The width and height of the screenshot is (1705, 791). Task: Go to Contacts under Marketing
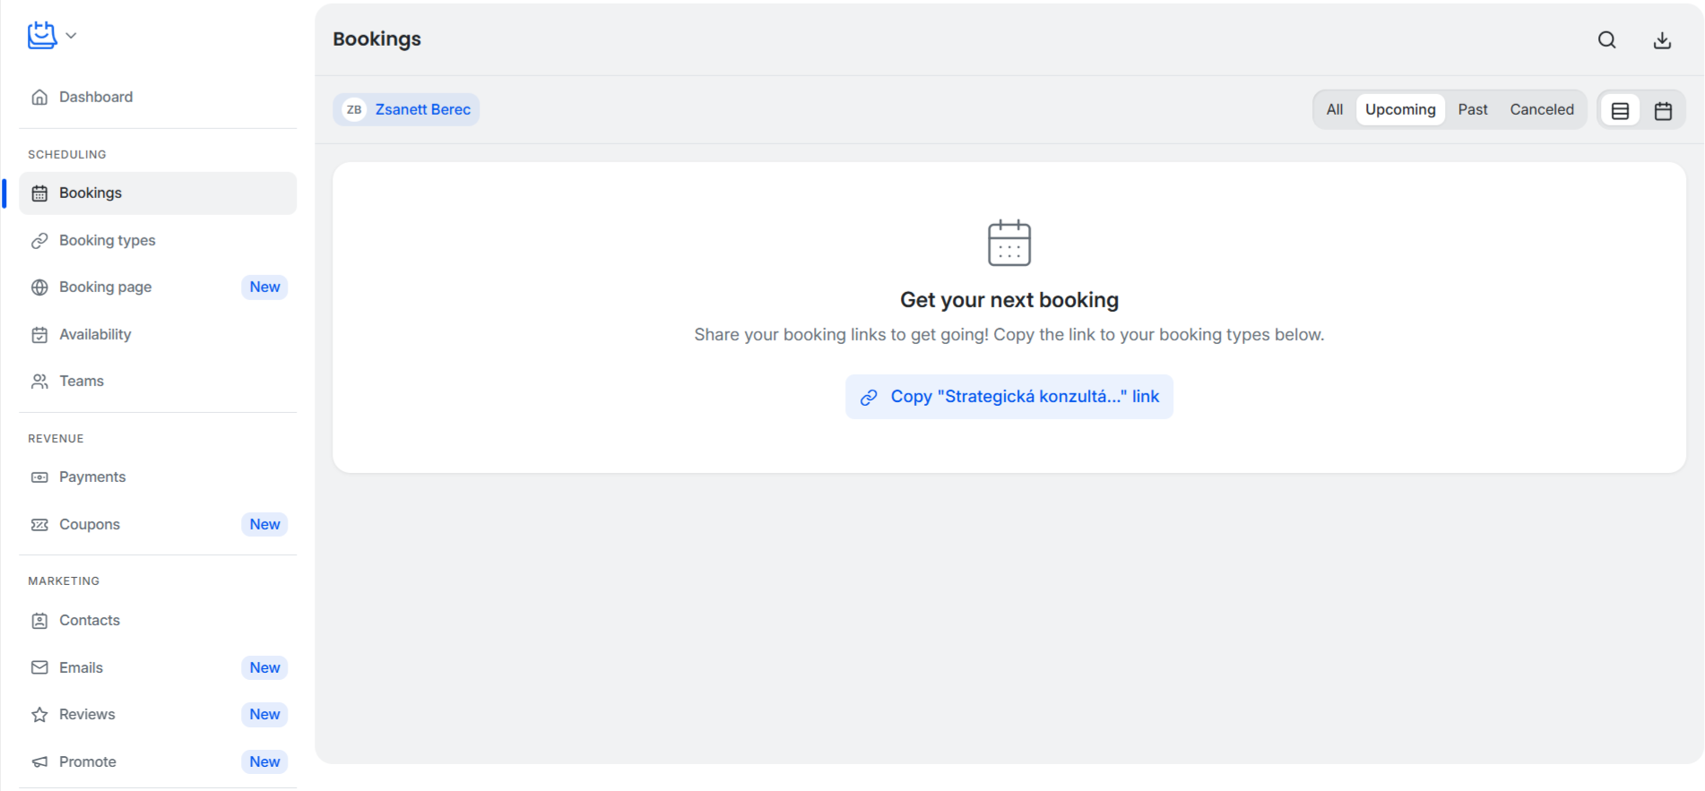pos(89,620)
